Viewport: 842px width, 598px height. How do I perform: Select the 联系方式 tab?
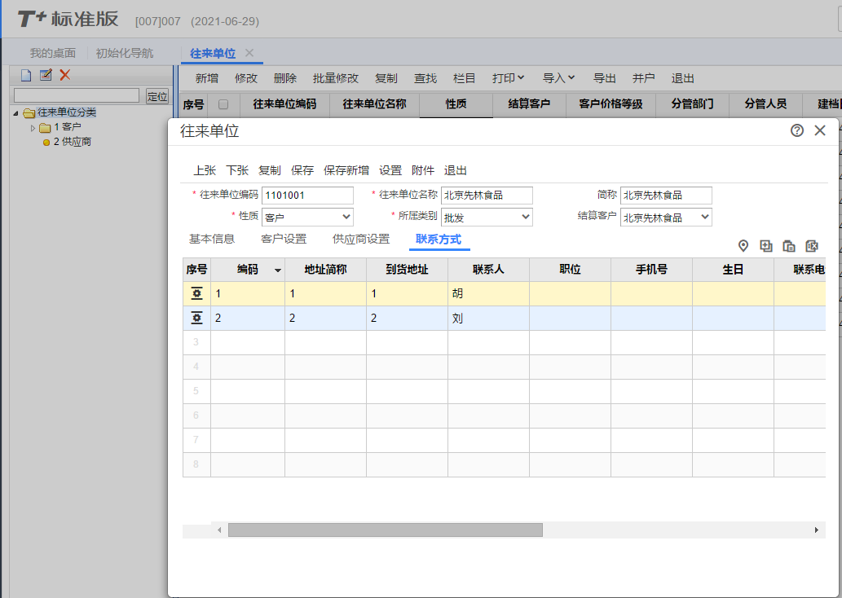pos(439,239)
